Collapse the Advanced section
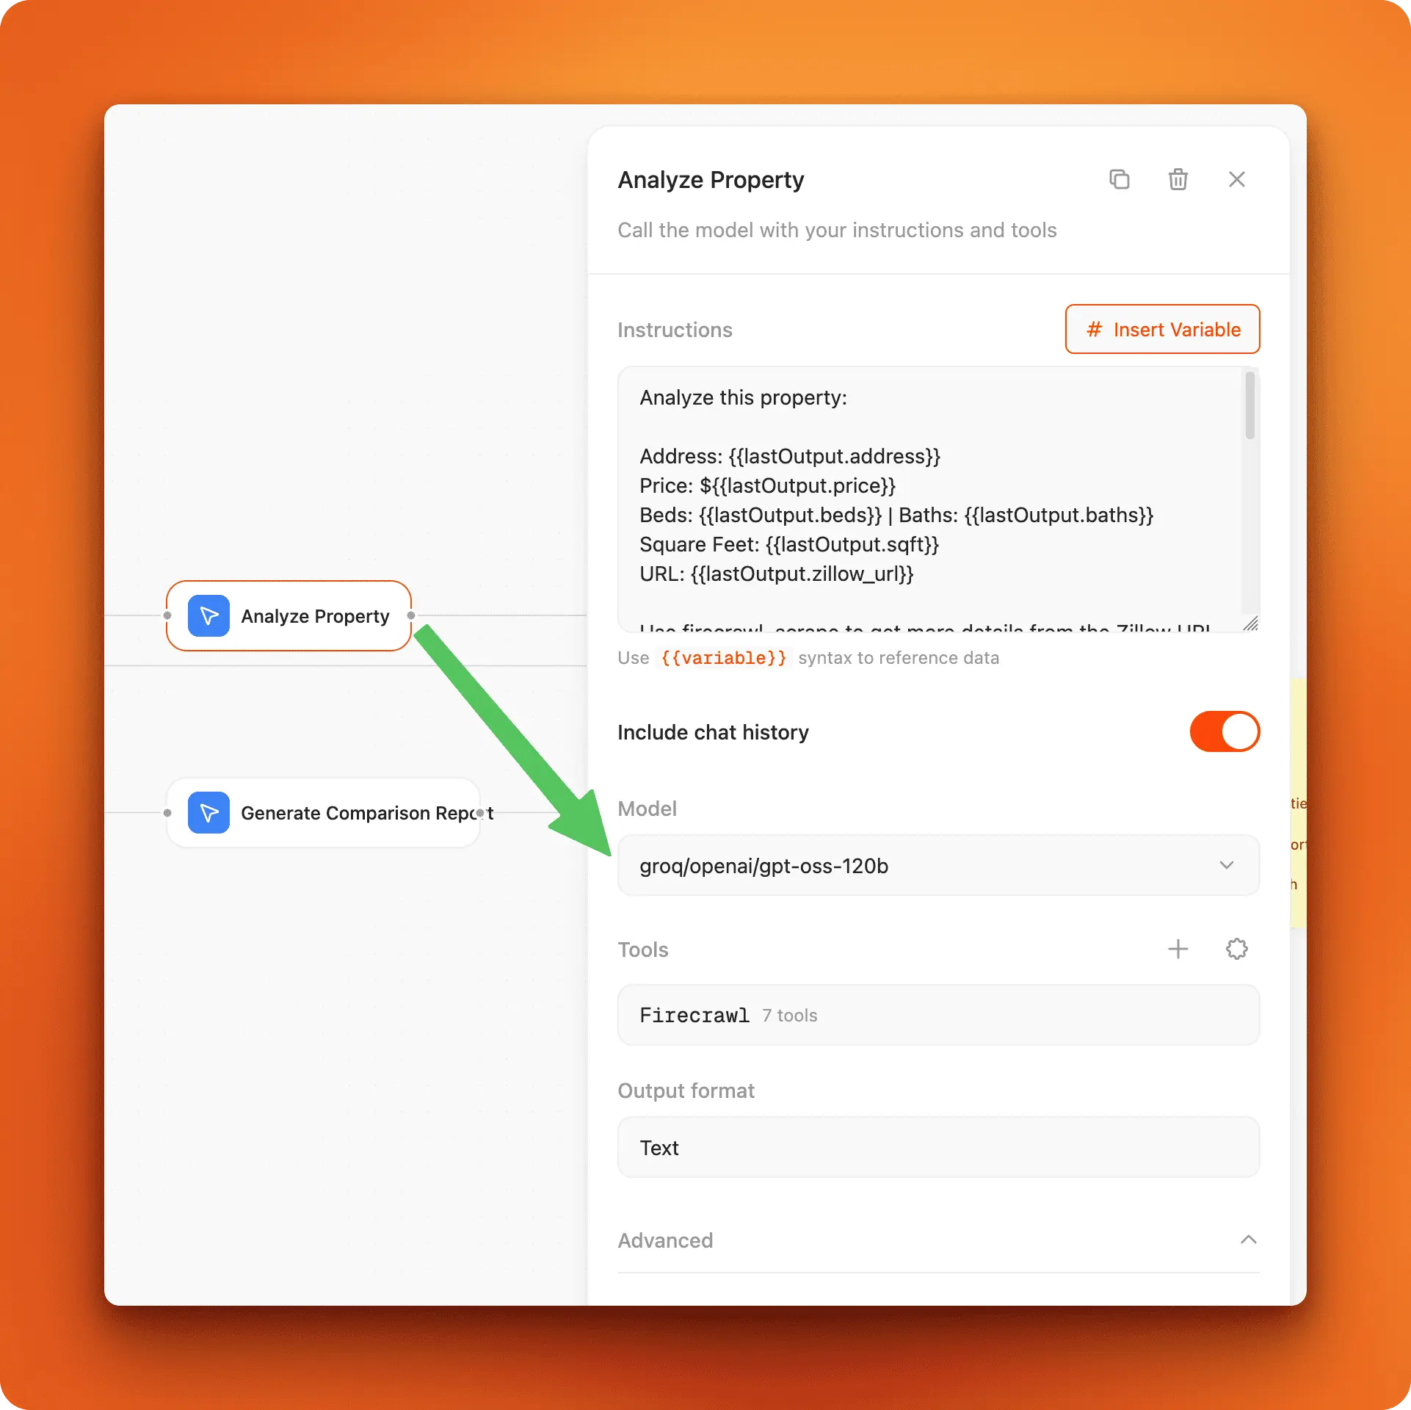Screen dimensions: 1411x1410 (1249, 1240)
